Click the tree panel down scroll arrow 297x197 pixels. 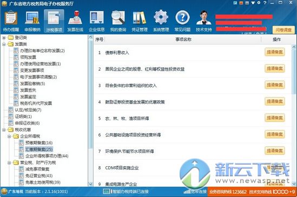click(90, 184)
